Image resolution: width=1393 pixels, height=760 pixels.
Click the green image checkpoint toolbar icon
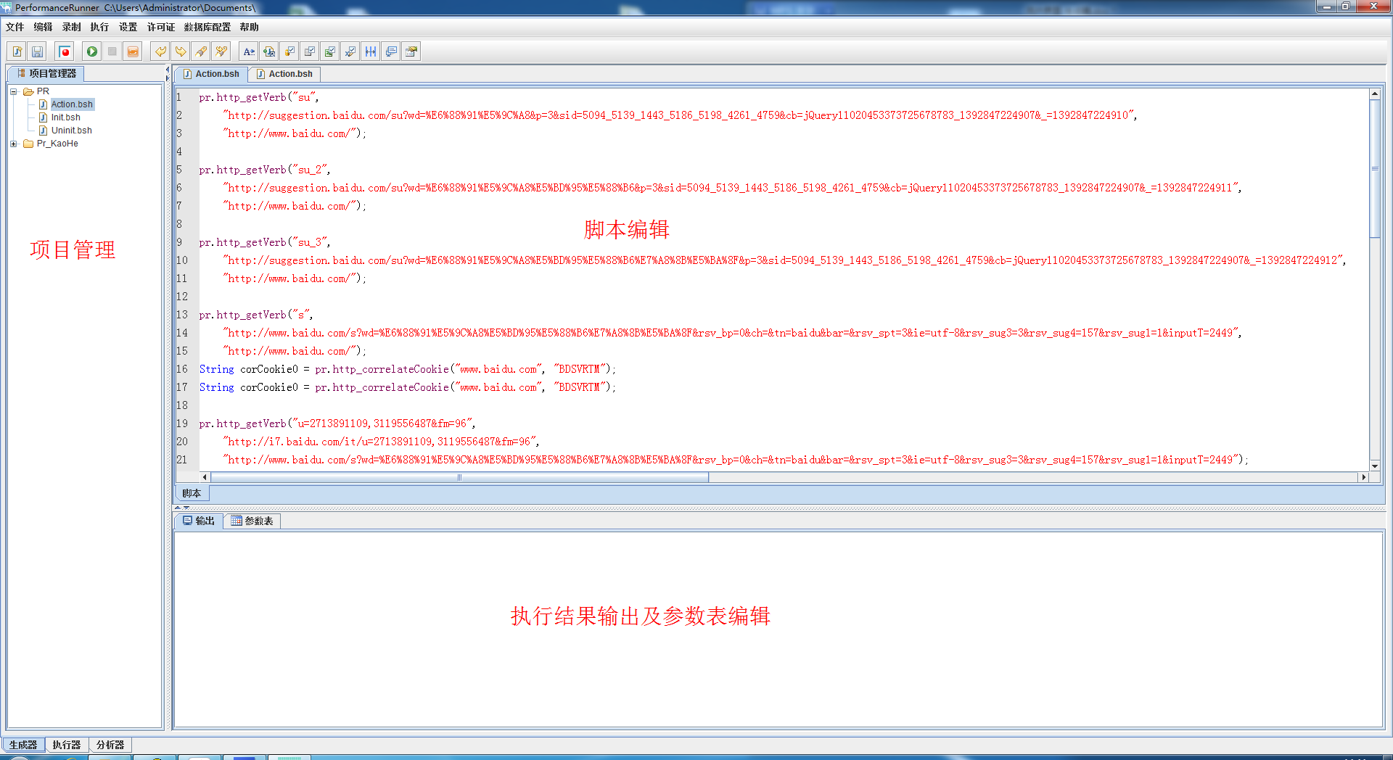[330, 51]
